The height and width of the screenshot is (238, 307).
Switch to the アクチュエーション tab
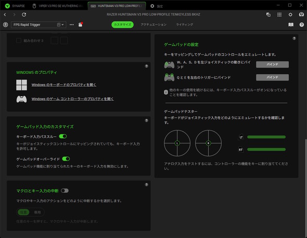pyautogui.click(x=153, y=24)
